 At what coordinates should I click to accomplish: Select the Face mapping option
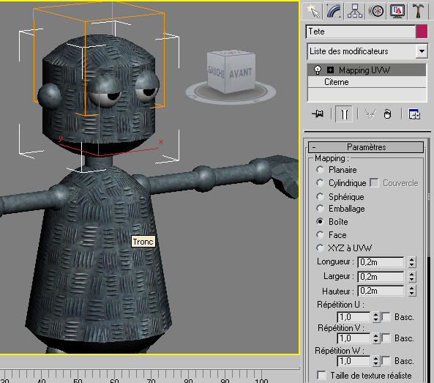(321, 235)
